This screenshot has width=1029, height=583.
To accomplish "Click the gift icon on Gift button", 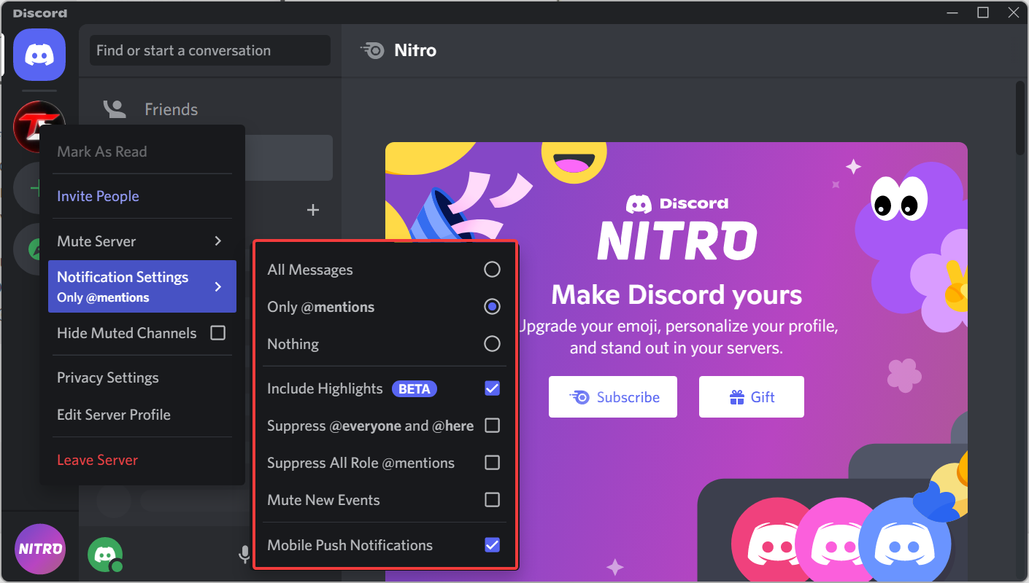I will (736, 397).
